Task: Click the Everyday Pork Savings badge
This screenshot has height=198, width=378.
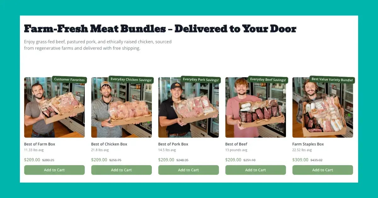Action: tap(201, 80)
